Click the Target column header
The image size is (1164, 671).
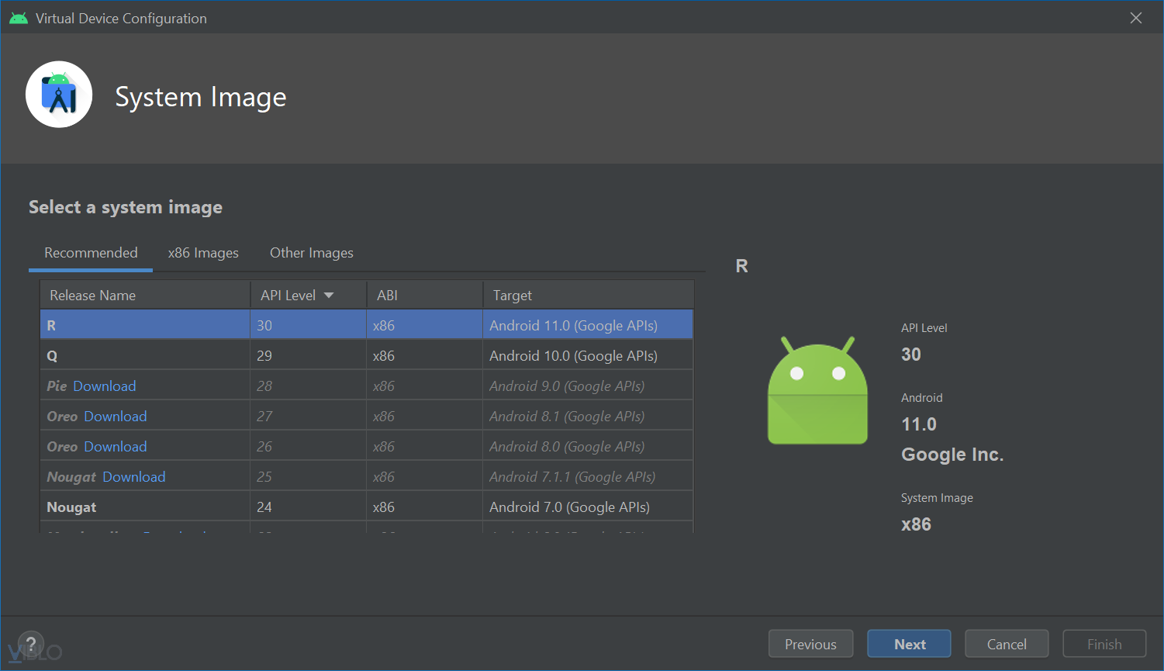pyautogui.click(x=513, y=296)
